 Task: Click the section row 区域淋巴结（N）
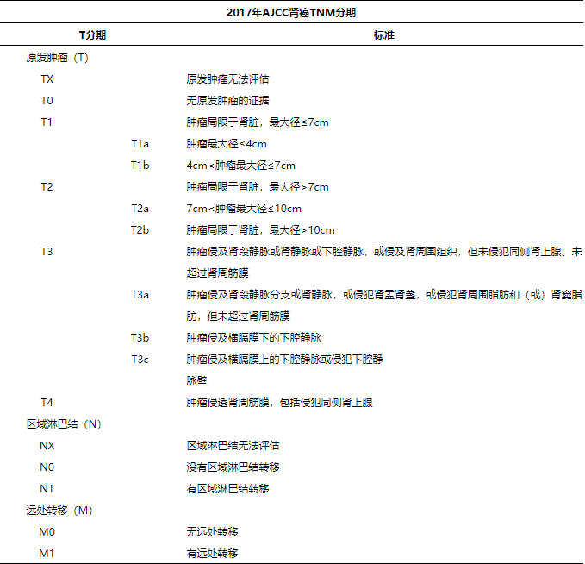[x=64, y=424]
